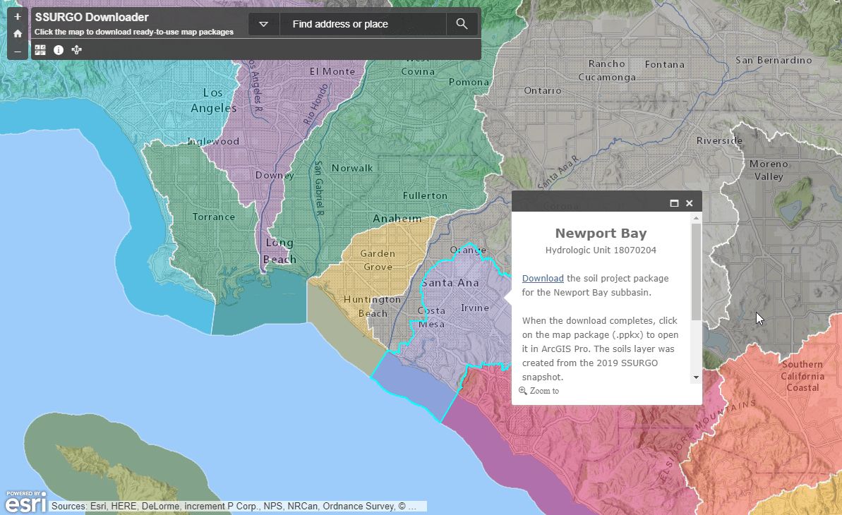Click the Long Beach map label
The height and width of the screenshot is (515, 842).
click(279, 251)
